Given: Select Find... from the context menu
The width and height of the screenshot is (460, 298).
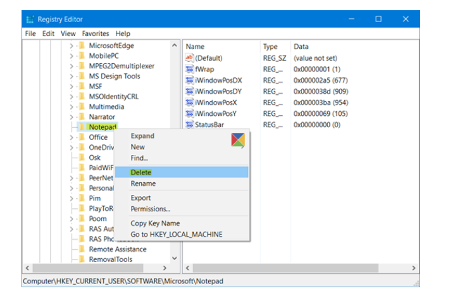Looking at the screenshot, I should click(x=182, y=158).
